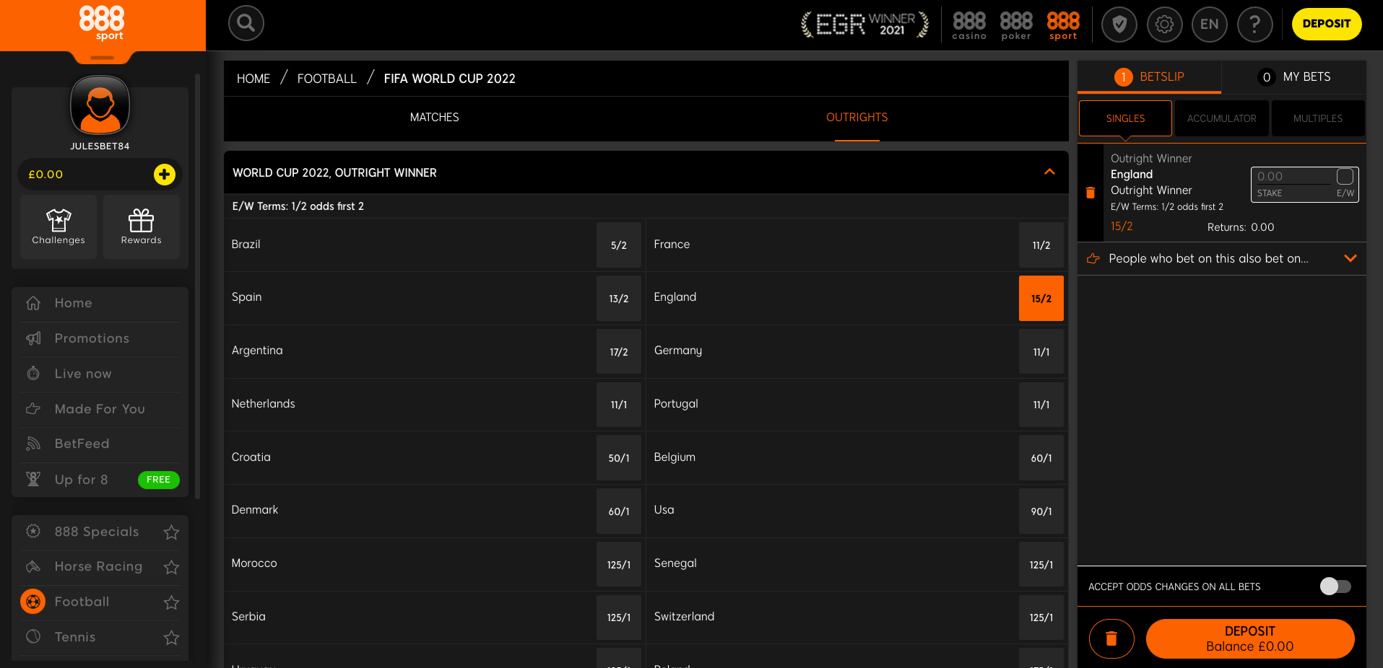Open Challenges shirt icon tile
Image resolution: width=1383 pixels, height=668 pixels.
[58, 227]
